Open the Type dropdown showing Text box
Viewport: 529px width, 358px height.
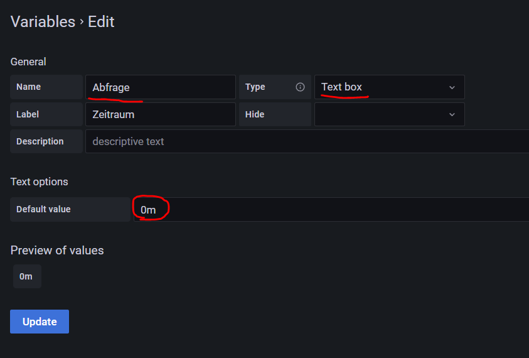click(x=383, y=87)
